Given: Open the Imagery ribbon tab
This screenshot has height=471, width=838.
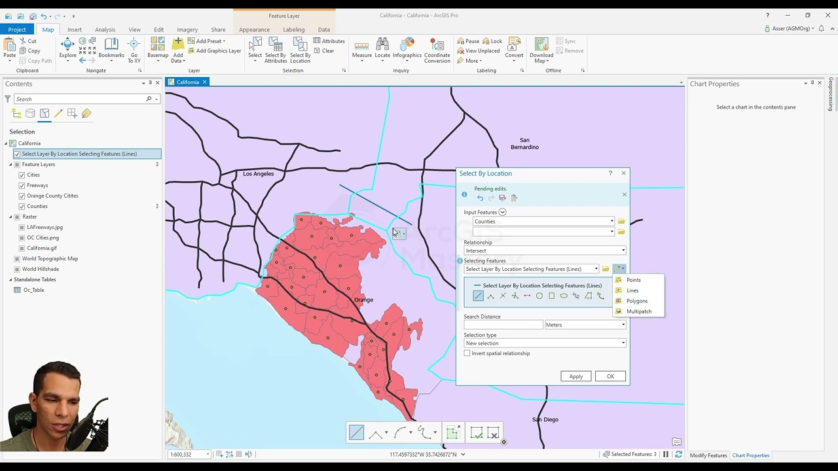Looking at the screenshot, I should point(187,29).
